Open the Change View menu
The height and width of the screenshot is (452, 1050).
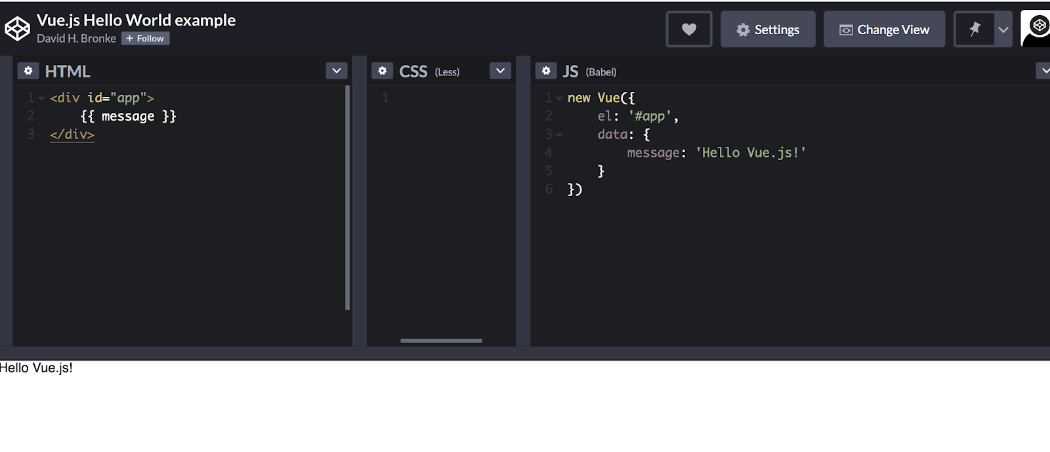(884, 30)
